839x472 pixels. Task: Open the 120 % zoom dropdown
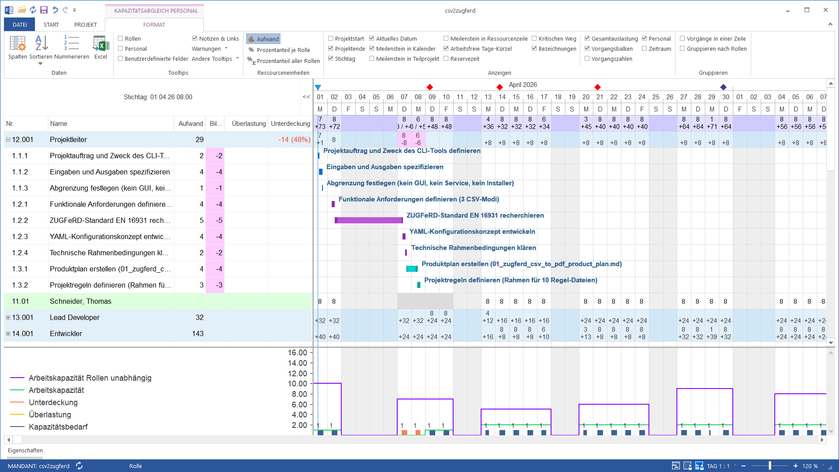823,466
